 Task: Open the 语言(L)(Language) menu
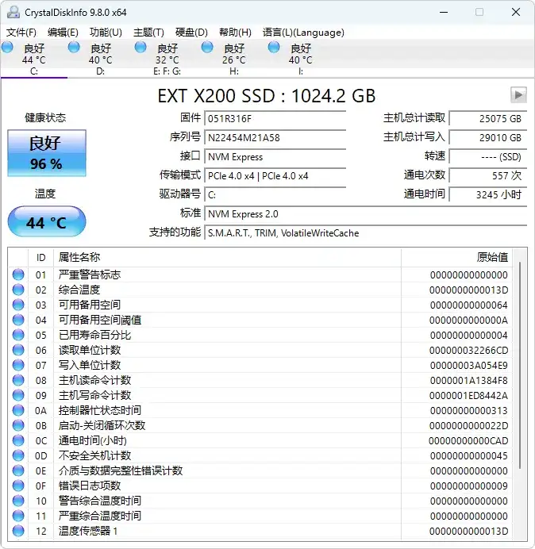(x=303, y=33)
